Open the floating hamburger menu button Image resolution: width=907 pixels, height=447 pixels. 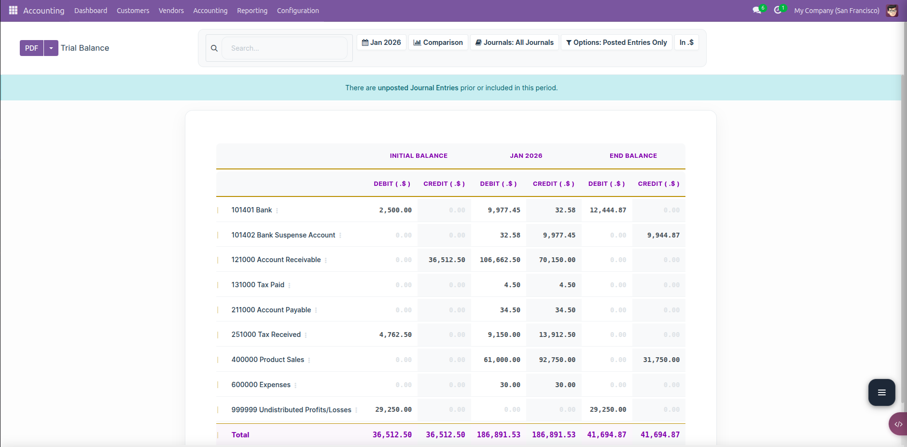881,392
